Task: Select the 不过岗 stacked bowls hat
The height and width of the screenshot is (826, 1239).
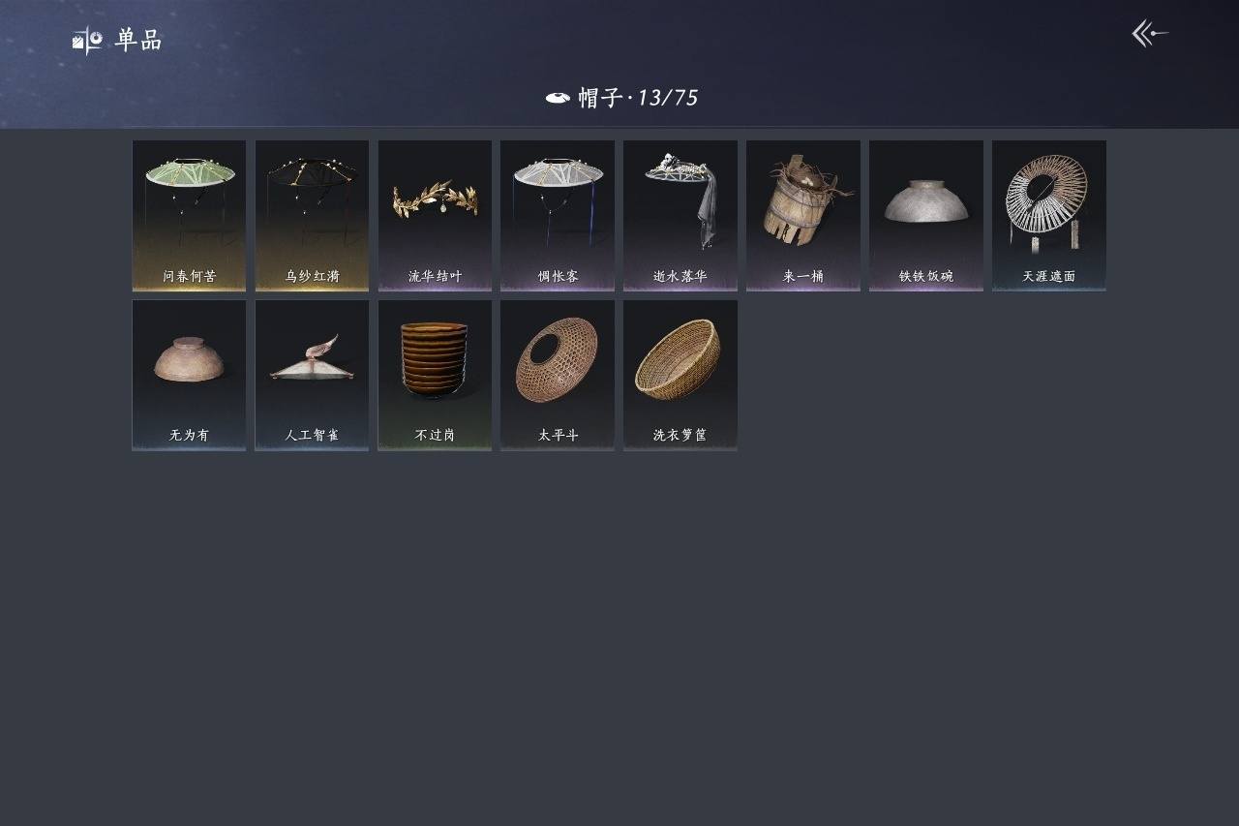Action: (x=435, y=375)
